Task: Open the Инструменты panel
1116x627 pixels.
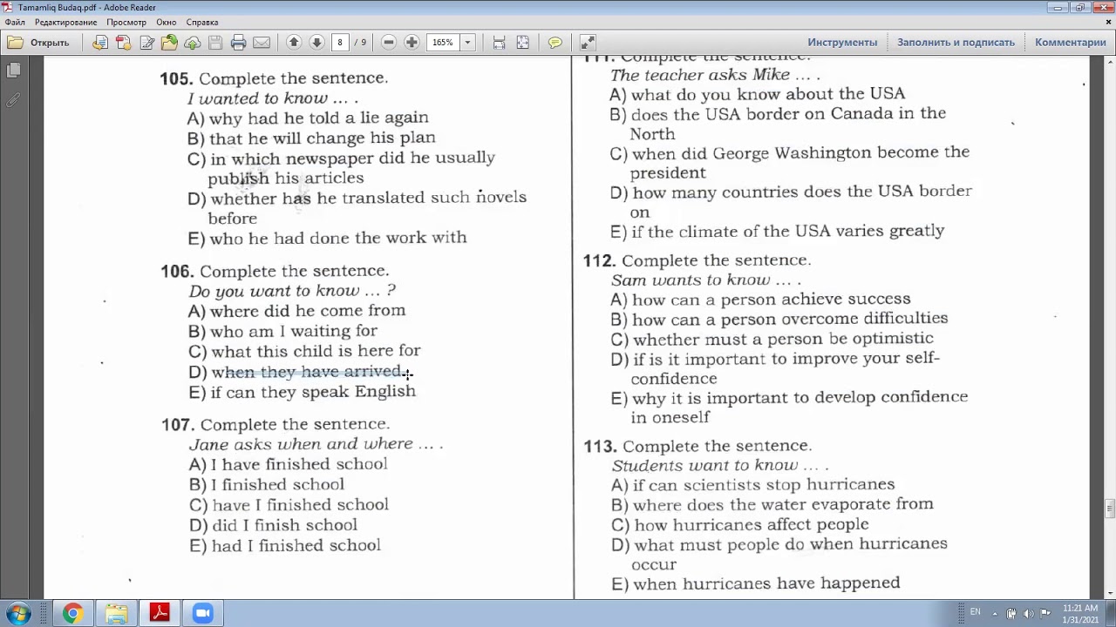Action: click(842, 42)
